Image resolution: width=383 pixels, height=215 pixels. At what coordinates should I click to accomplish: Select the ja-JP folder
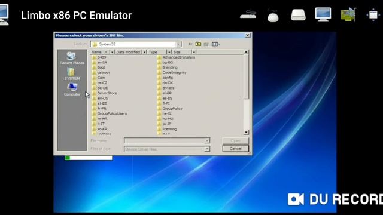tap(165, 124)
